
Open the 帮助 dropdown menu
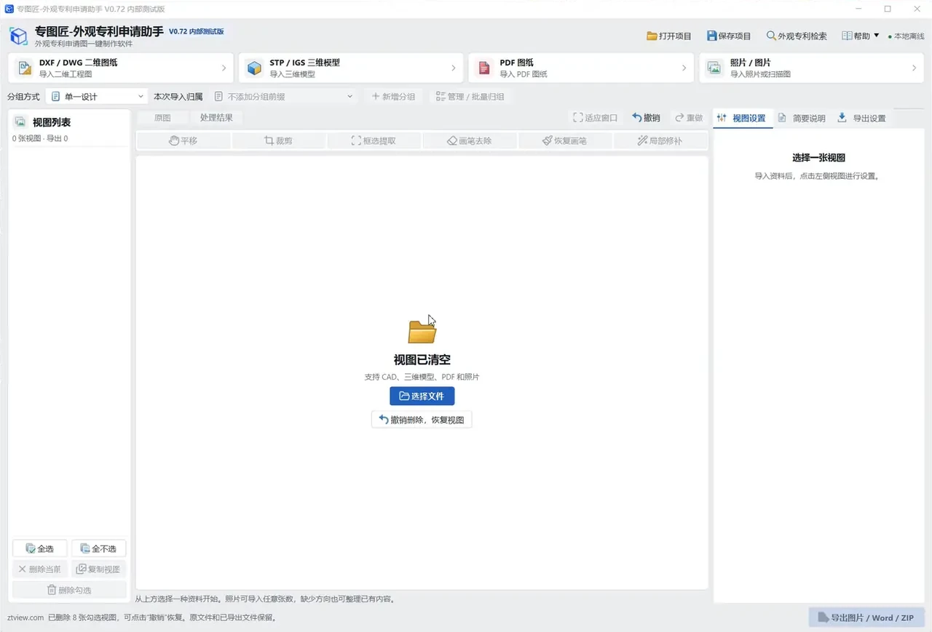(861, 36)
